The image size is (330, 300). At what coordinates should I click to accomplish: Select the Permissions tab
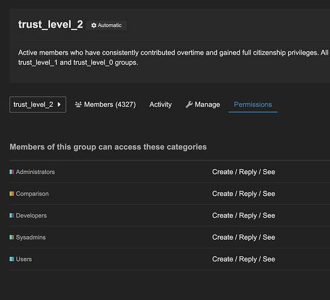253,104
